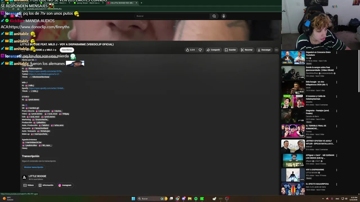This screenshot has height=202, width=360.
Task: Open Discord from the taskbar
Action: [x=184, y=199]
